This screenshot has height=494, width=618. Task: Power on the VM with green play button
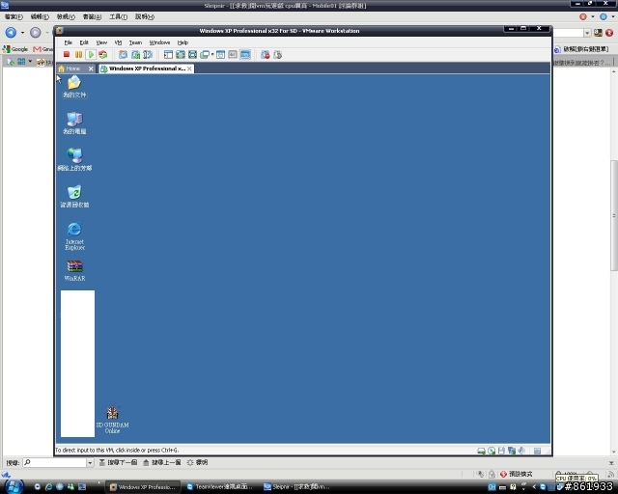coord(91,55)
